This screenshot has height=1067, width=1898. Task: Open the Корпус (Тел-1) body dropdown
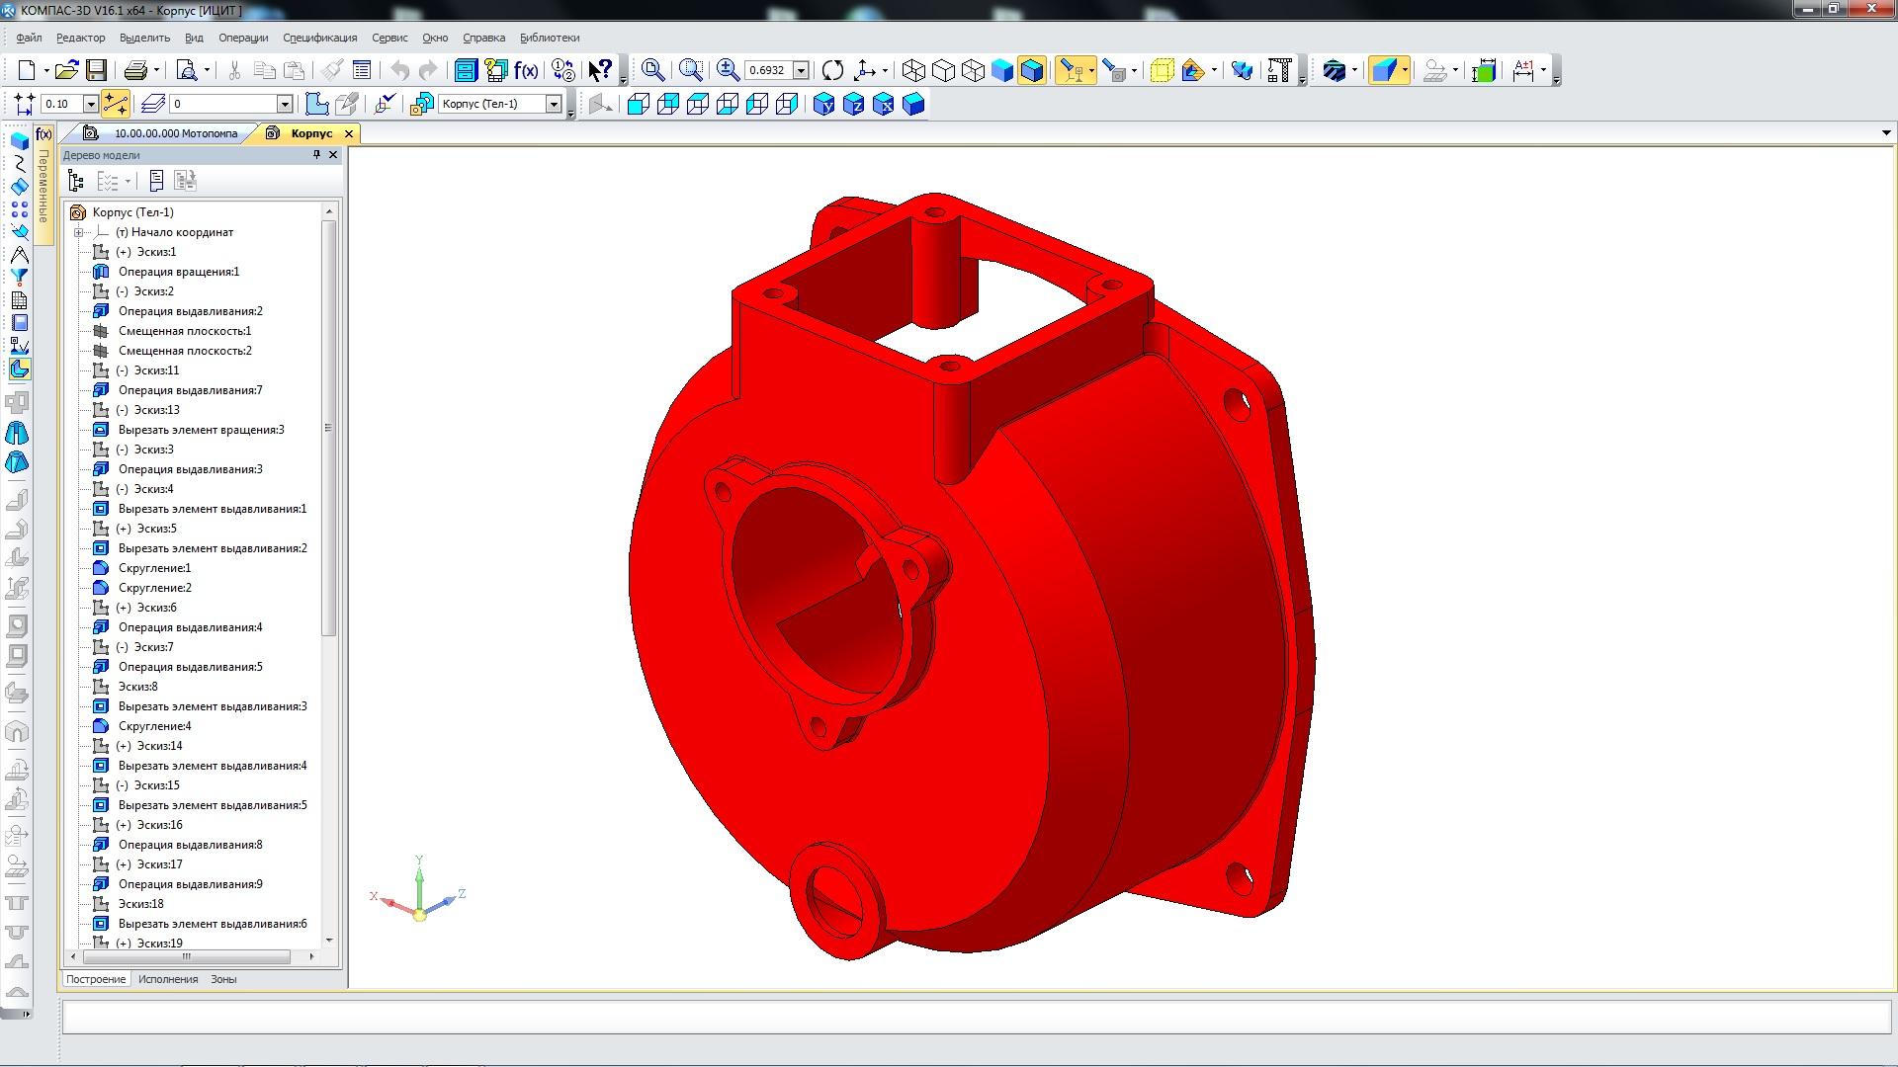point(554,104)
